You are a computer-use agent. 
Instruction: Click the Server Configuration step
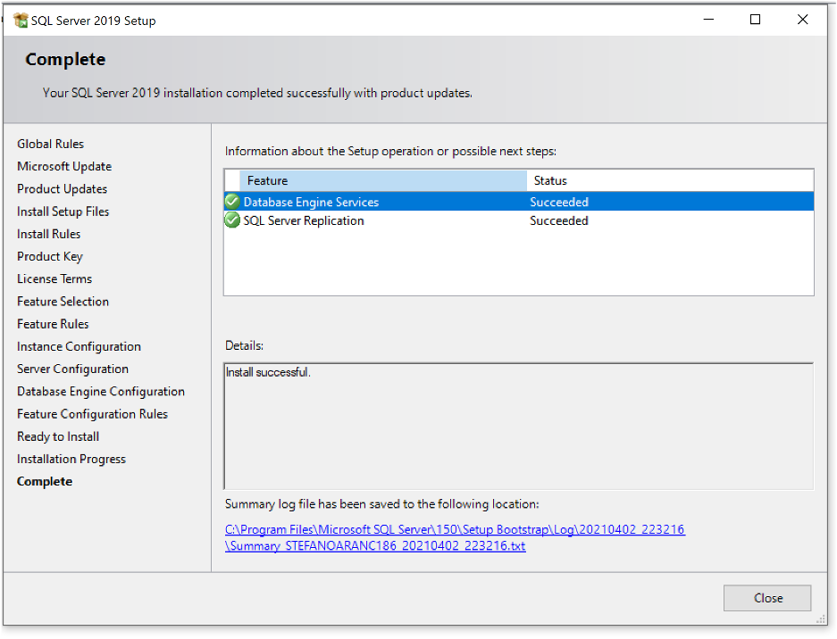pos(72,369)
